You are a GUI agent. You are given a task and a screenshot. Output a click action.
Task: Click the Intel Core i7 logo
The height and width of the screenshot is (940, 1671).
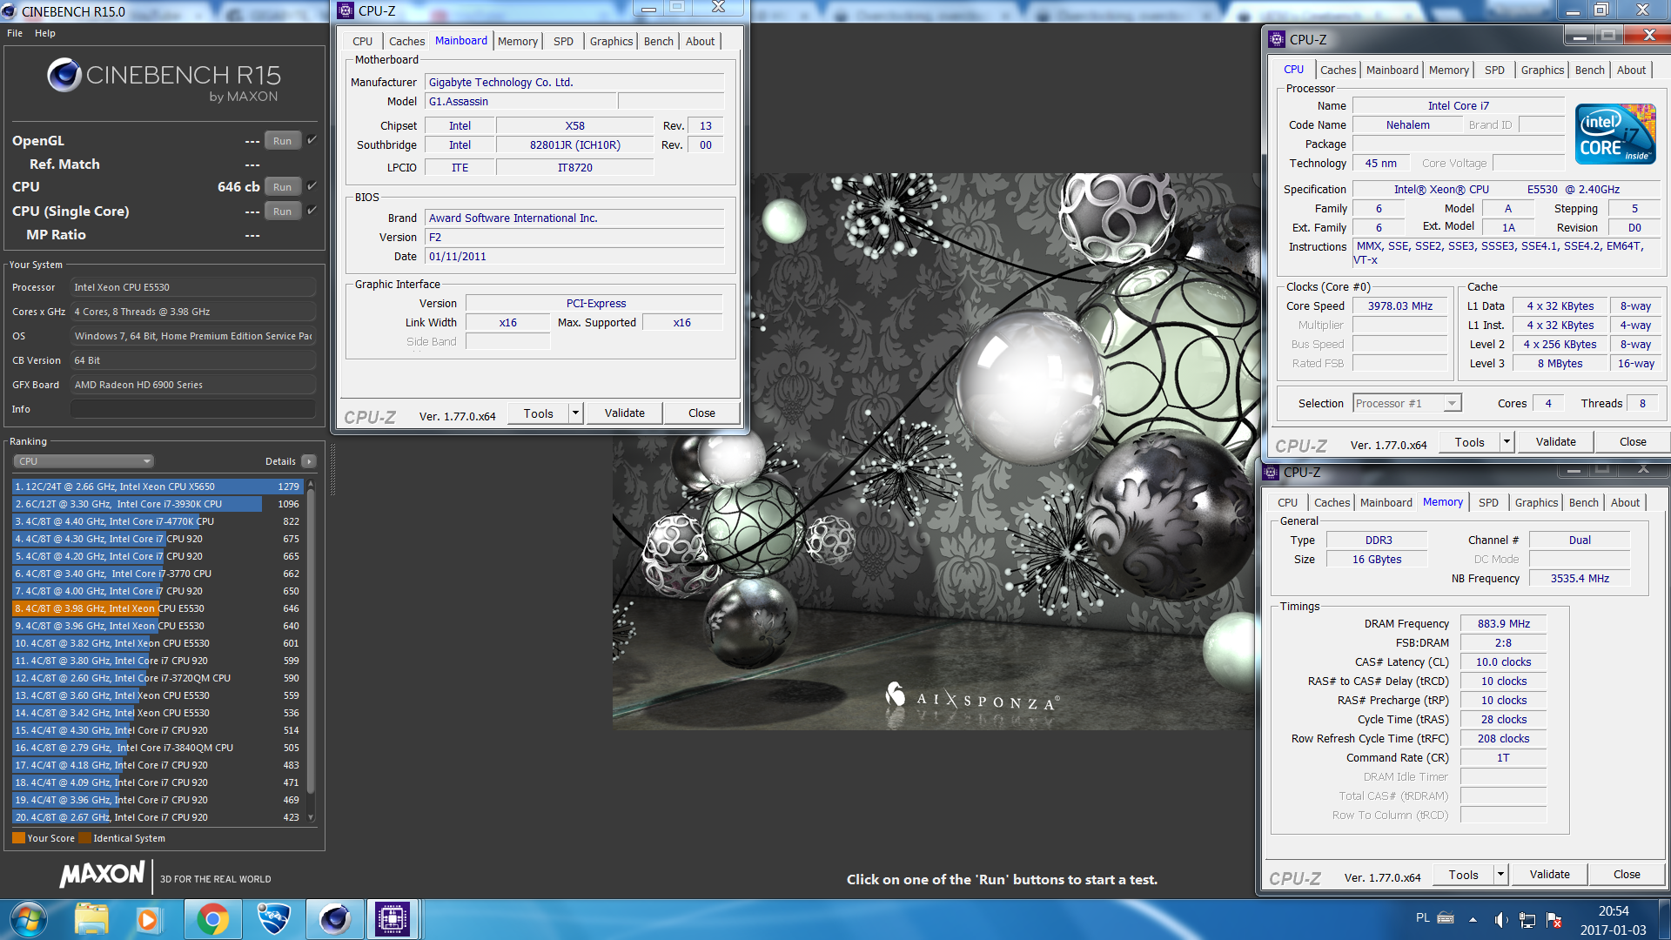pos(1615,133)
